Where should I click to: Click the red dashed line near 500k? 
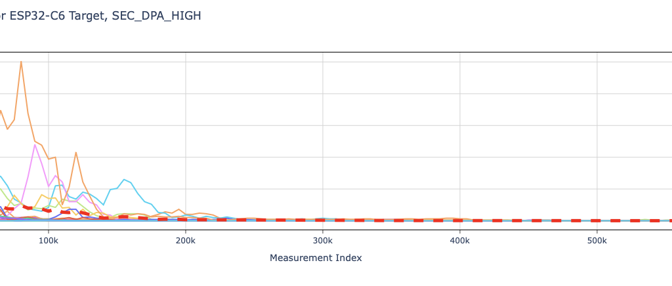tap(597, 220)
